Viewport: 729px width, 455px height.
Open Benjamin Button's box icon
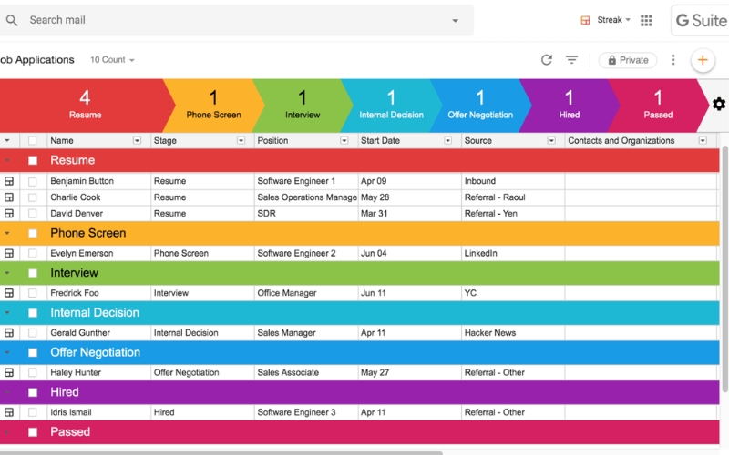pos(9,181)
